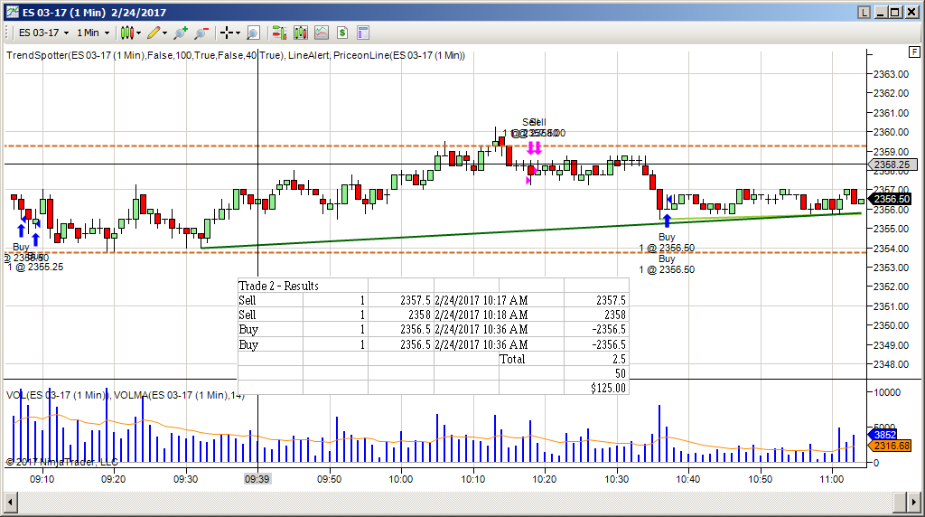This screenshot has width=925, height=517.
Task: Click the 10:00 time axis label
Action: point(400,479)
